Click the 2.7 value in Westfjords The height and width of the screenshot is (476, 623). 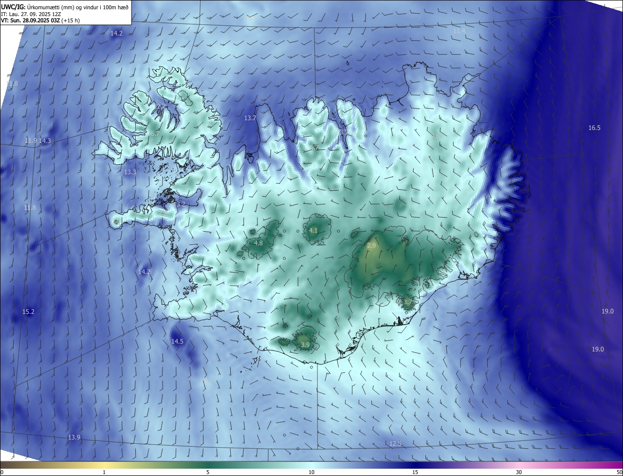pos(161,106)
